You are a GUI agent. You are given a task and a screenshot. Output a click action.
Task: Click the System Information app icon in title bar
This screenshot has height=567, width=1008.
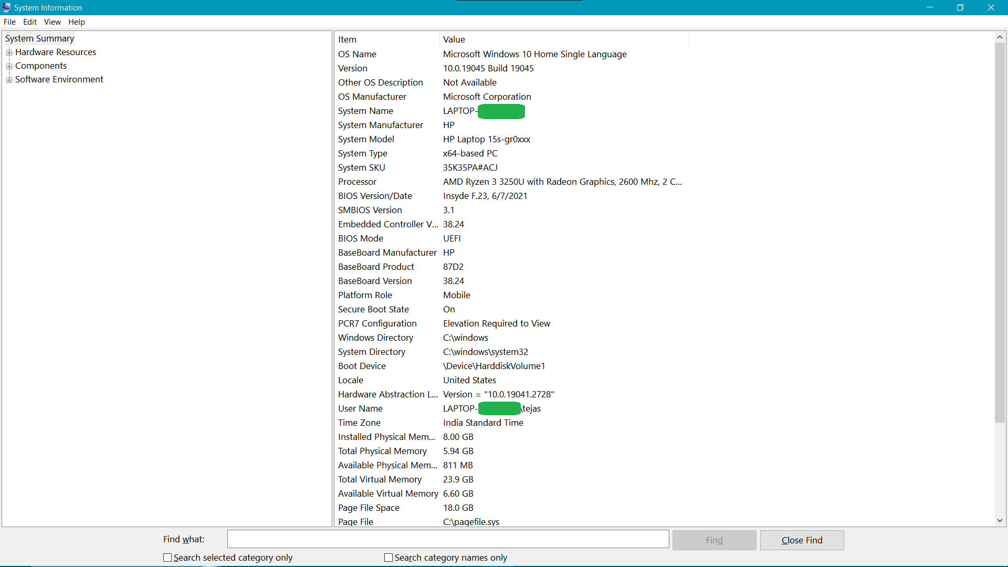click(6, 7)
